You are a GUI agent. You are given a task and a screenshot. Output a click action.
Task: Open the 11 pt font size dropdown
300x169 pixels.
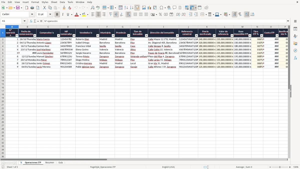[x=50, y=15]
